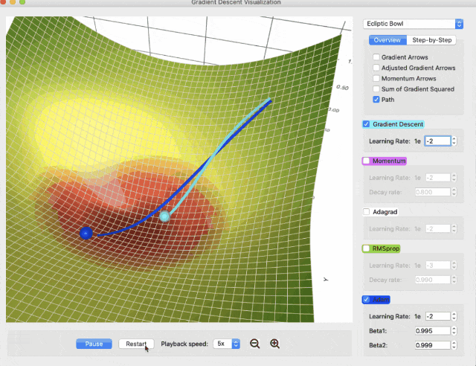Click the Beta2 label

point(378,345)
